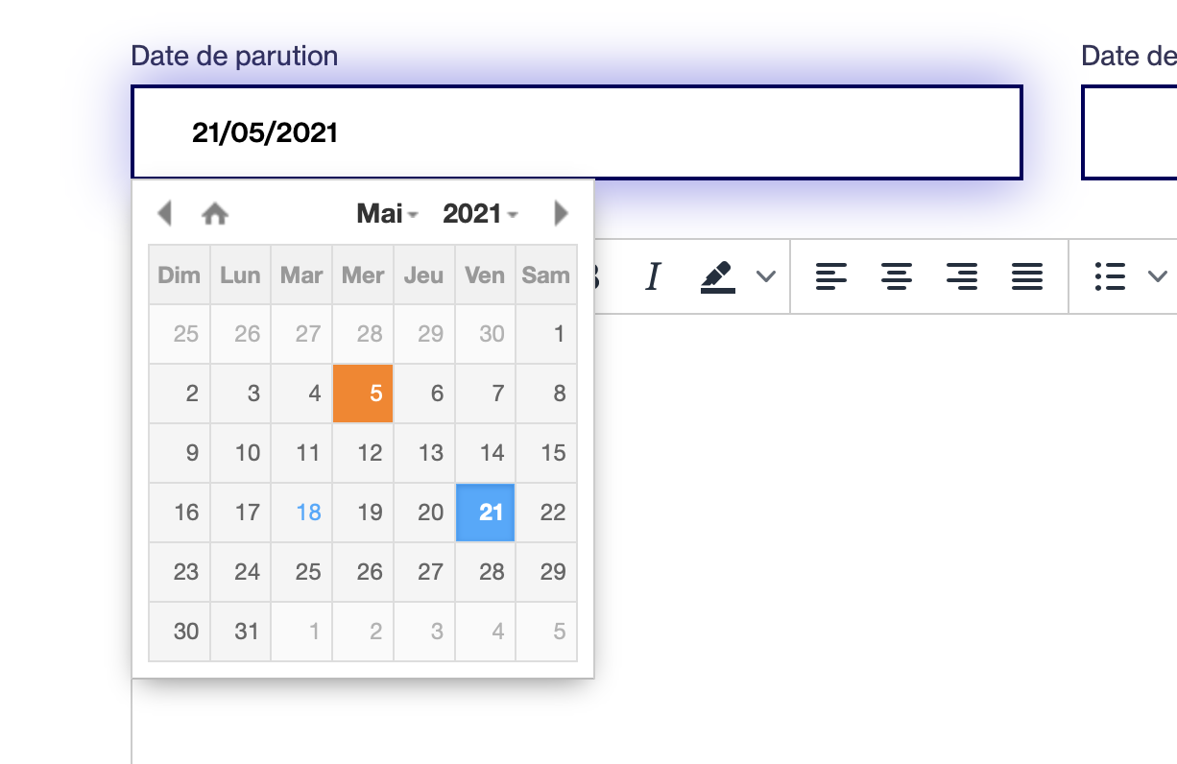The image size is (1177, 764).
Task: Open the Mai month dropdown
Action: 388,213
